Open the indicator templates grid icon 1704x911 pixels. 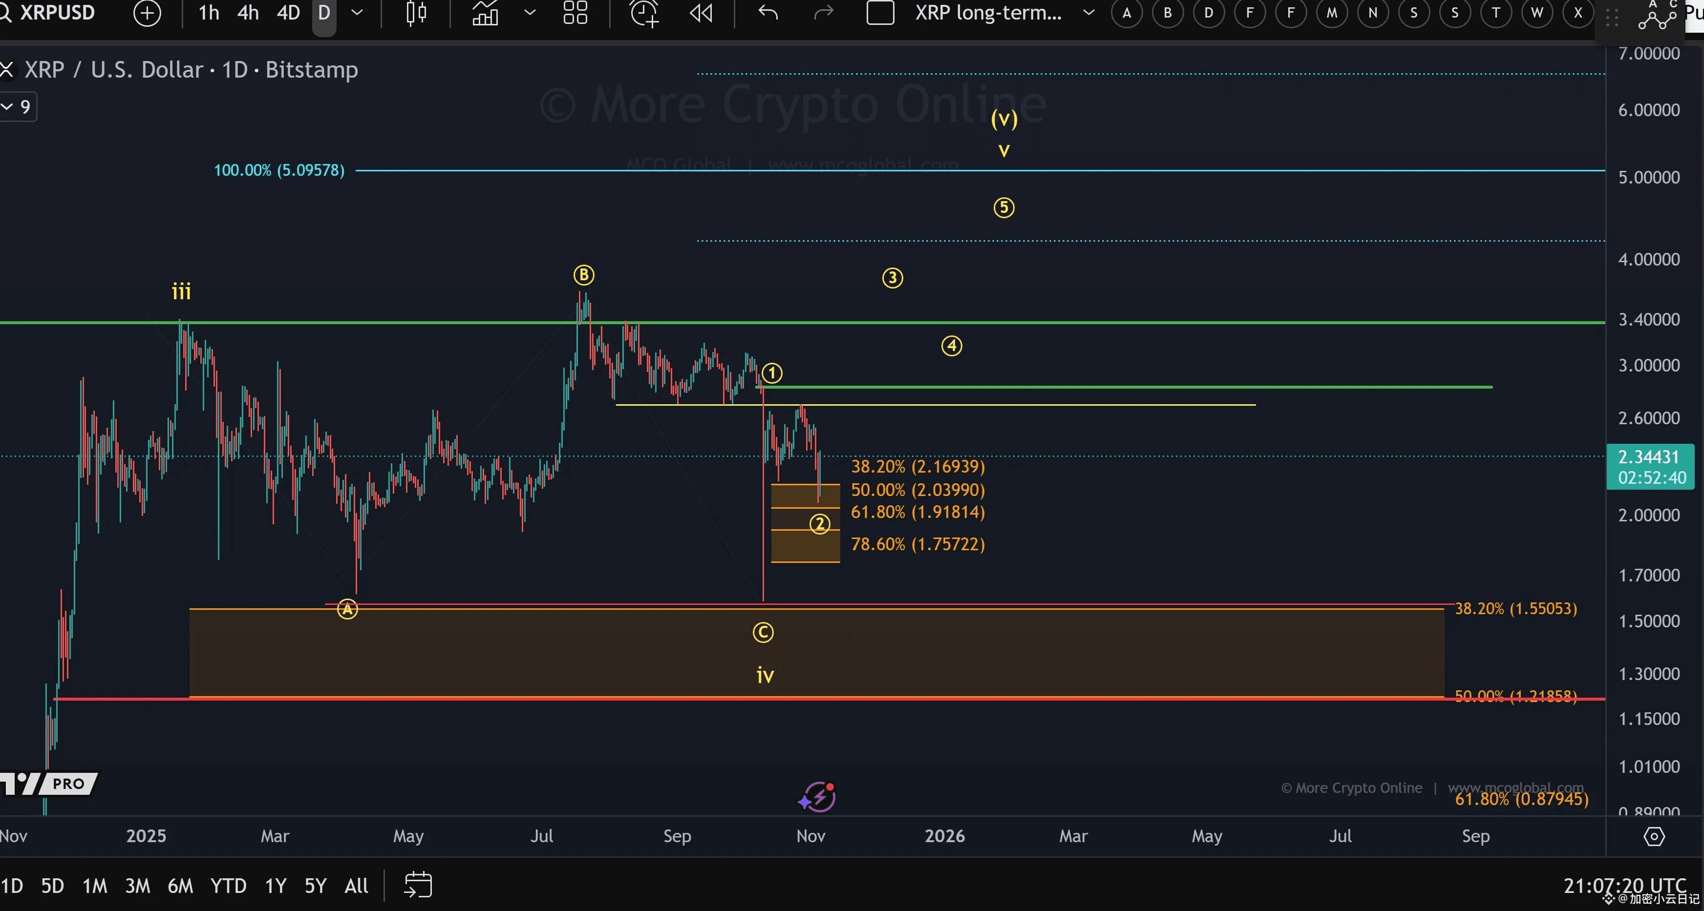coord(575,13)
